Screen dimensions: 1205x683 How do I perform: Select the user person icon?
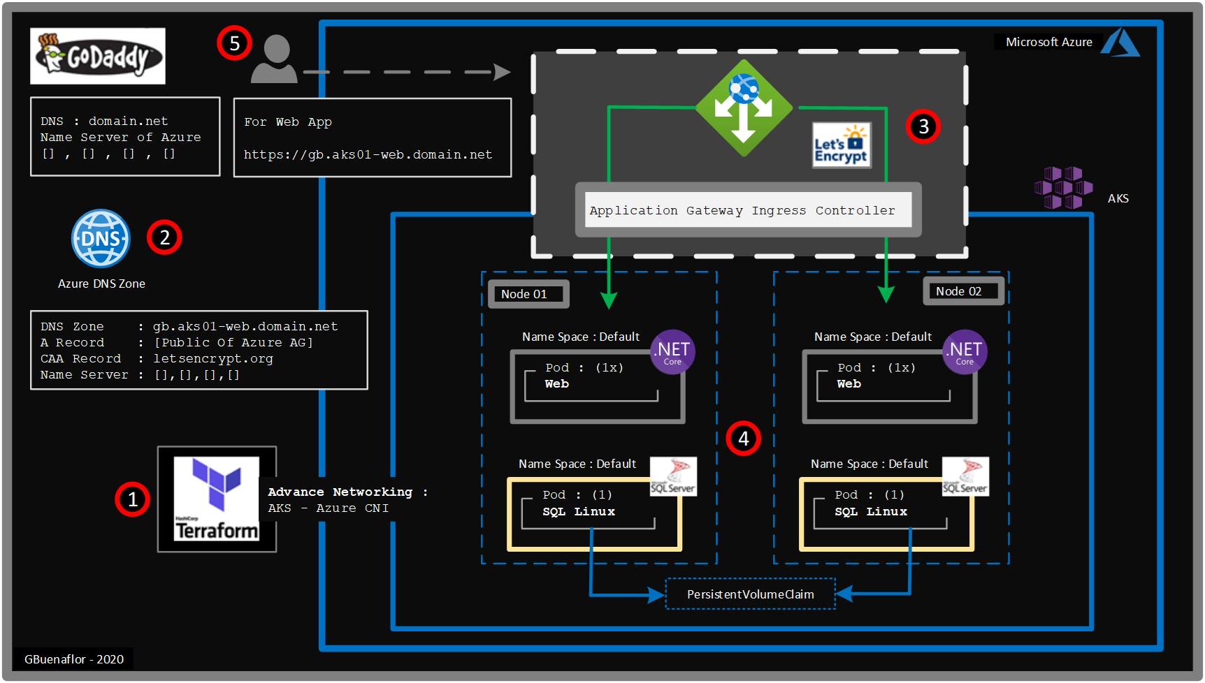275,59
